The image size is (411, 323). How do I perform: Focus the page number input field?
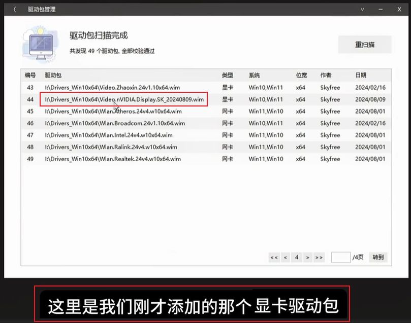pos(340,258)
